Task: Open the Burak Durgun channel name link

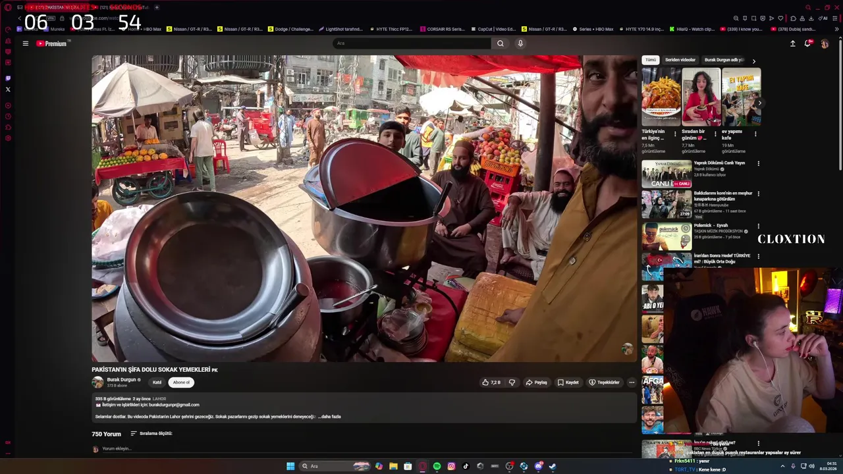Action: [121, 380]
